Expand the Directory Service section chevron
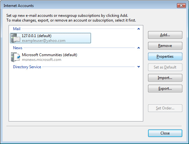Image resolution: width=189 pixels, height=144 pixels. click(x=138, y=67)
